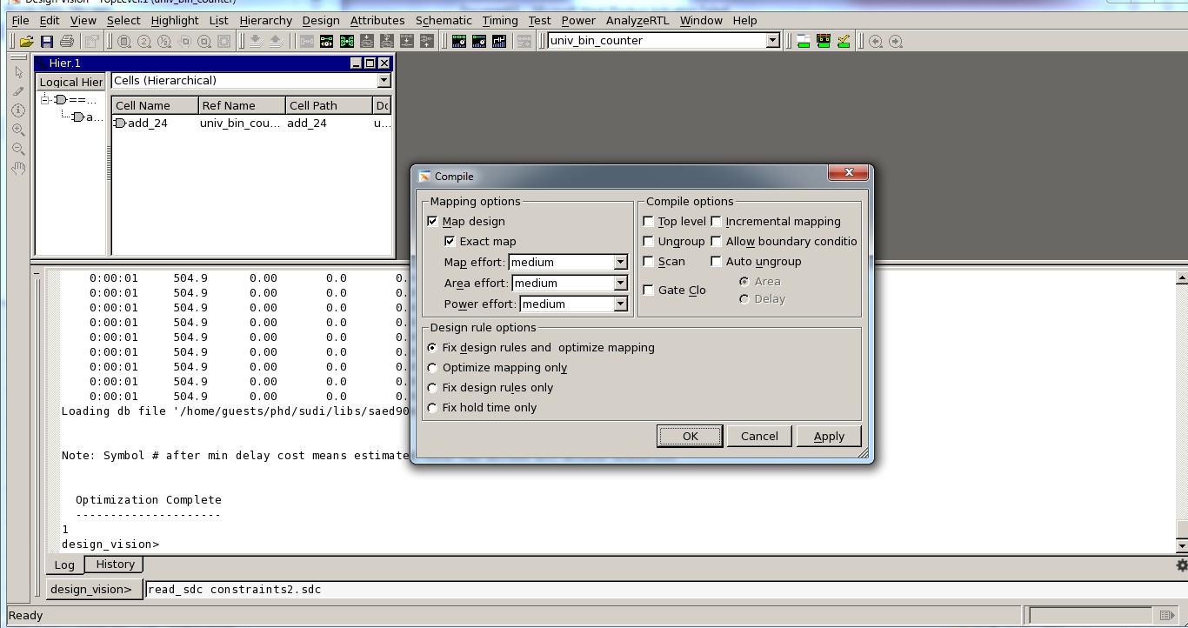
Task: Collapse the top hierarchy tree node
Action: point(45,99)
